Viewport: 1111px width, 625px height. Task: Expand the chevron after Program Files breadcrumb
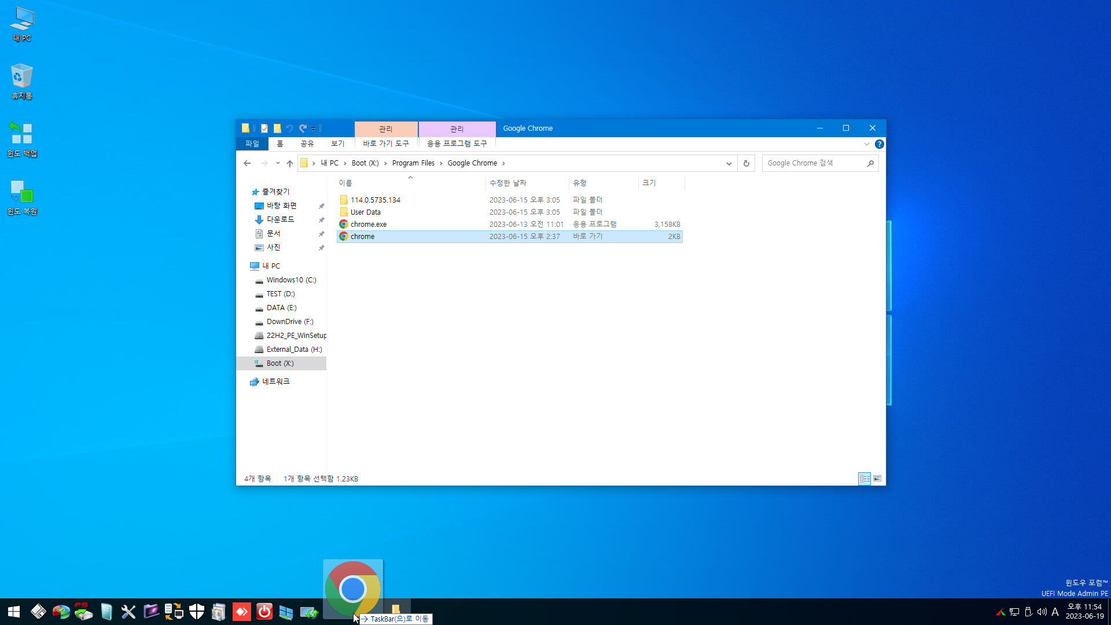tap(441, 163)
